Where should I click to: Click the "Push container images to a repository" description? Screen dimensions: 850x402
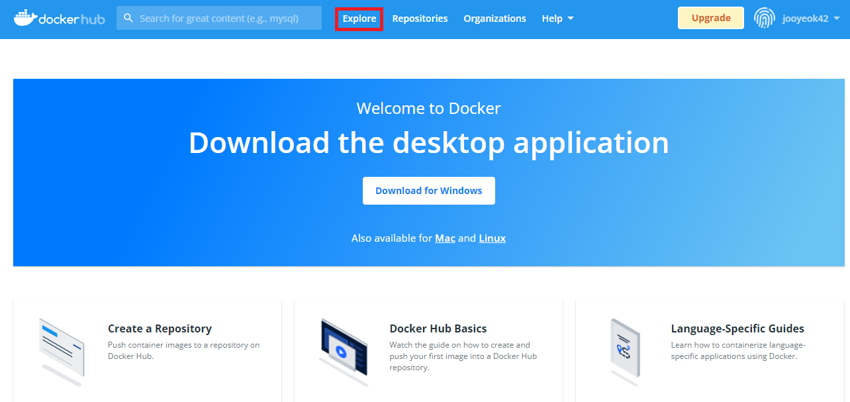(184, 350)
